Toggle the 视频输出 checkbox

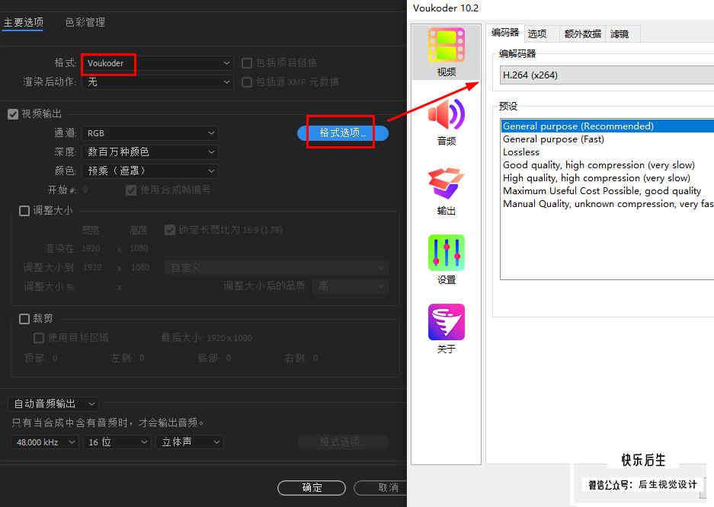13,114
